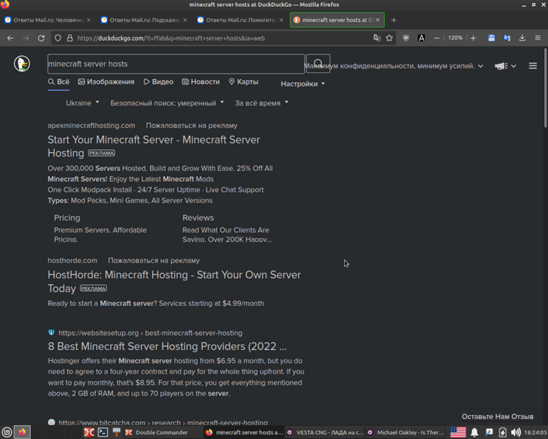This screenshot has width=548, height=439.
Task: Expand the Ukraine region dropdown
Action: (82, 103)
